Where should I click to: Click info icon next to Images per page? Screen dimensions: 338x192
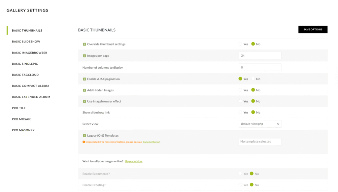pyautogui.click(x=84, y=56)
